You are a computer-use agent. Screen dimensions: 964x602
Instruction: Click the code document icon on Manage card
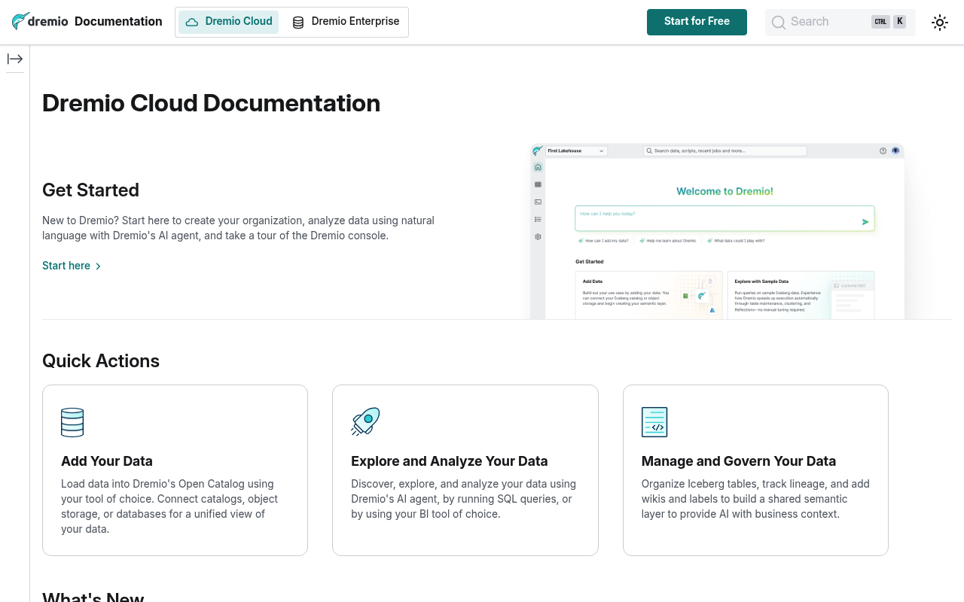point(654,422)
